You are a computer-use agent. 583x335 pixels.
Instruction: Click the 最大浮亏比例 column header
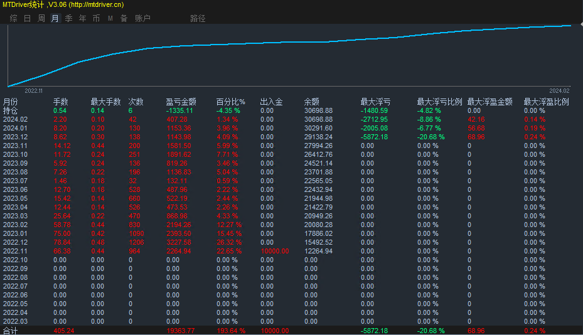[439, 102]
